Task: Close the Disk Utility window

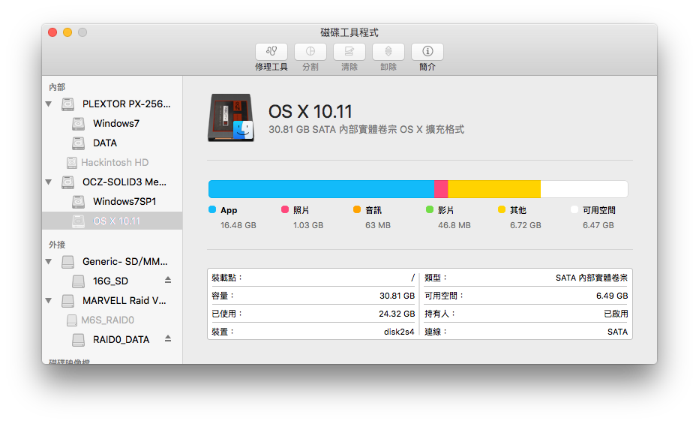Action: 52,32
